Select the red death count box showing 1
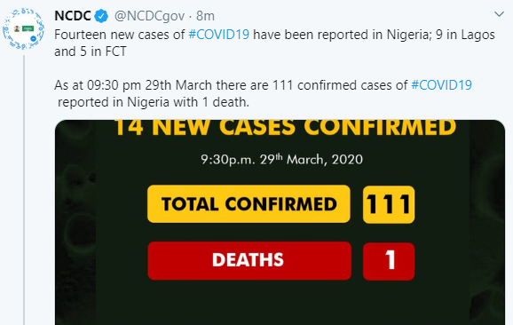Viewport: 513px width, 325px height. pos(389,261)
